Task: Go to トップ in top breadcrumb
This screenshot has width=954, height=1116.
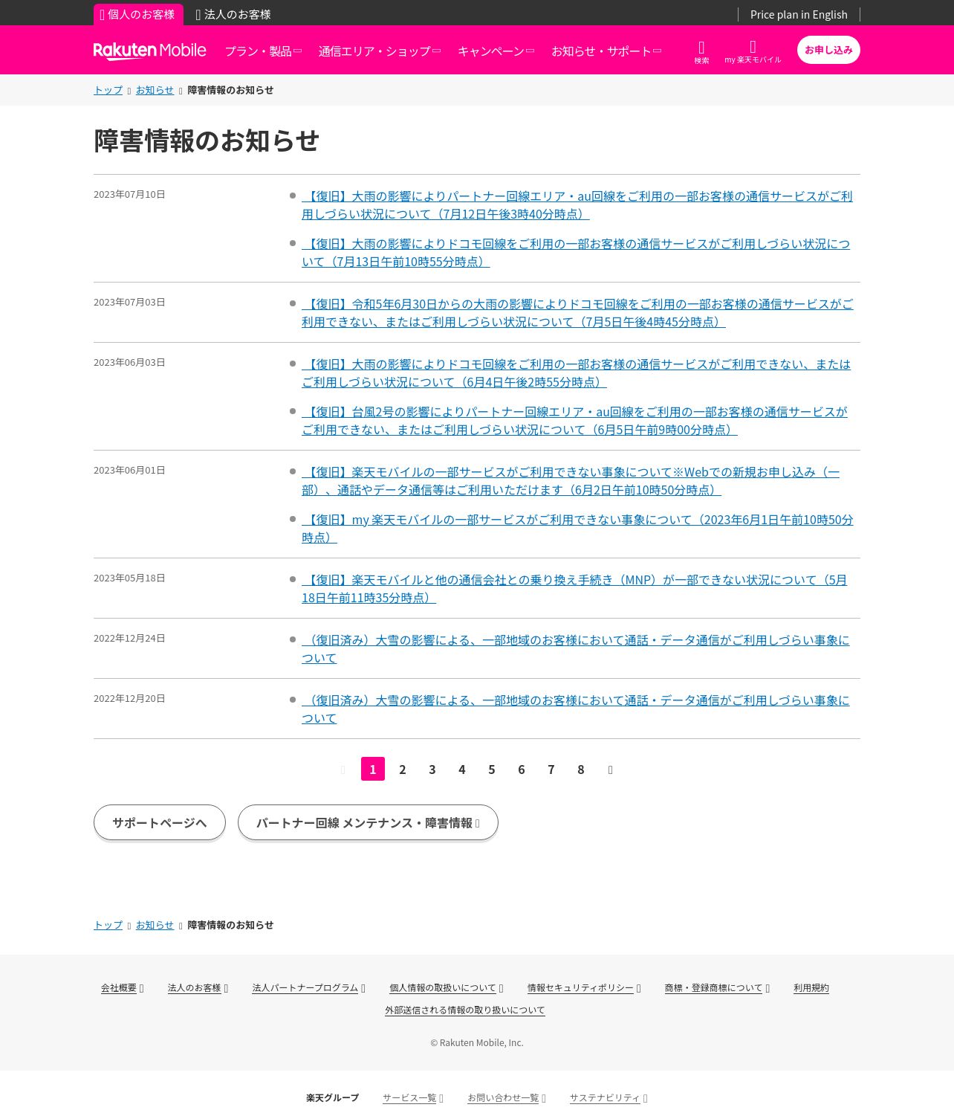Action: pos(108,90)
